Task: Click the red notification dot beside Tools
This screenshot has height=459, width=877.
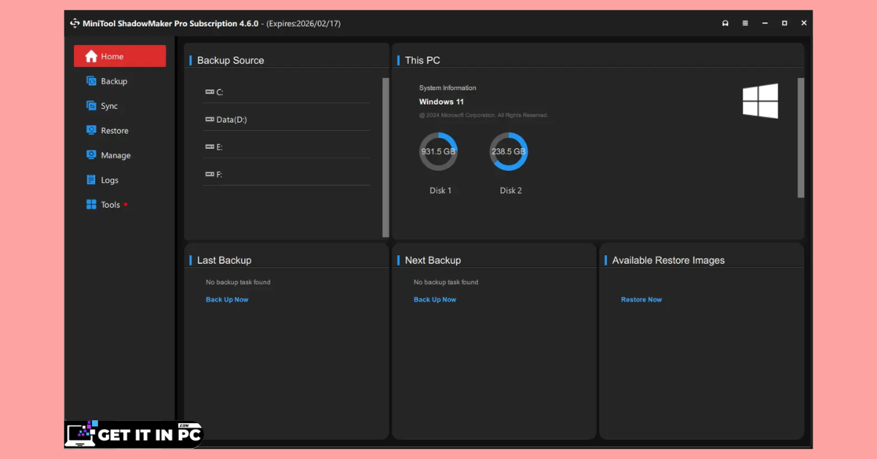Action: [126, 204]
